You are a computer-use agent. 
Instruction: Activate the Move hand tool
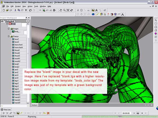pyautogui.click(x=60, y=10)
